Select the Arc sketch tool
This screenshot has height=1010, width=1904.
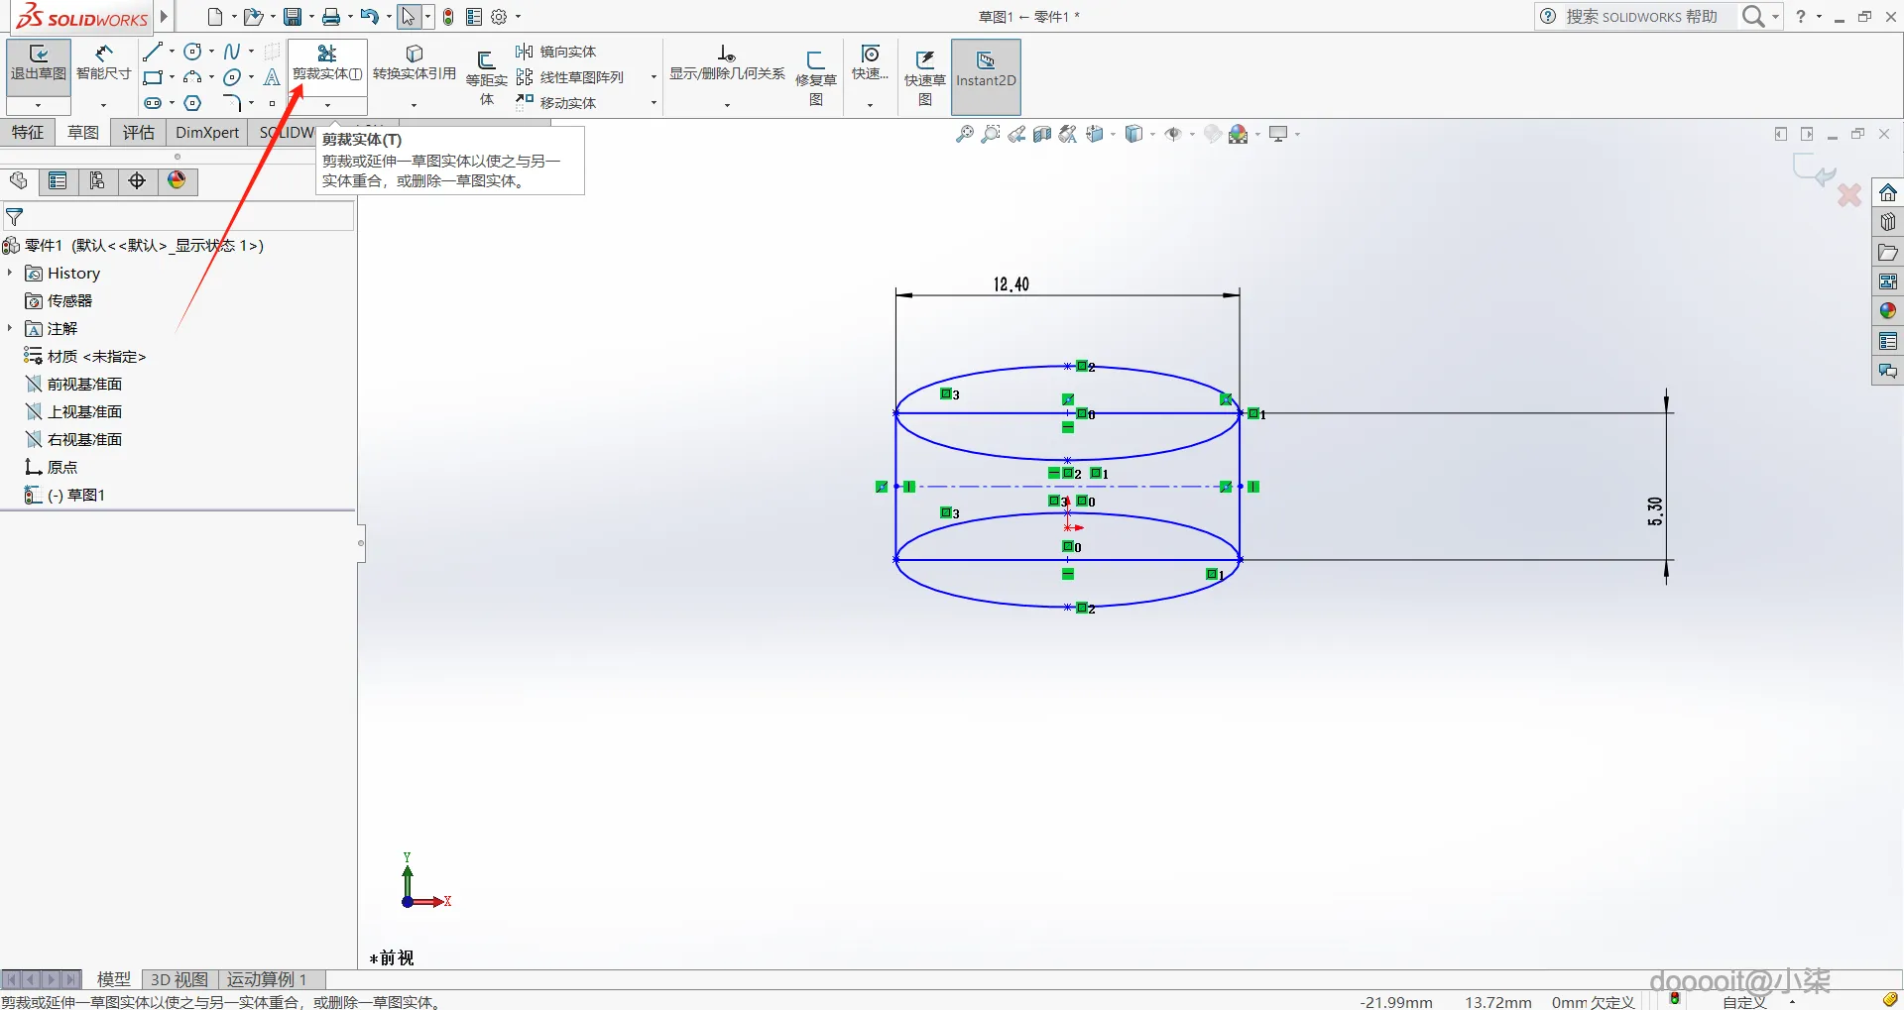pos(193,77)
